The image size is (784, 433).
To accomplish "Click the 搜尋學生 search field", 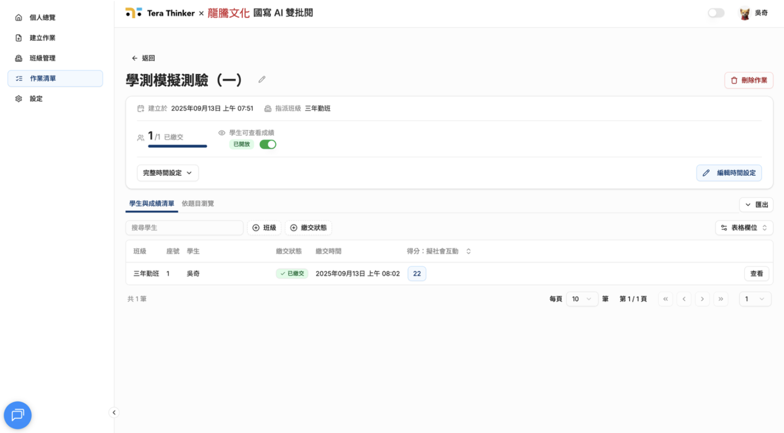I will 184,228.
